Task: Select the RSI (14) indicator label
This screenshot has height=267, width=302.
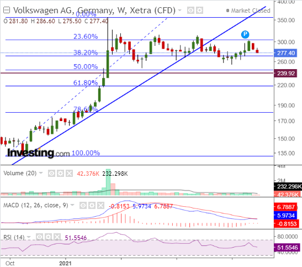Action: tap(14, 237)
